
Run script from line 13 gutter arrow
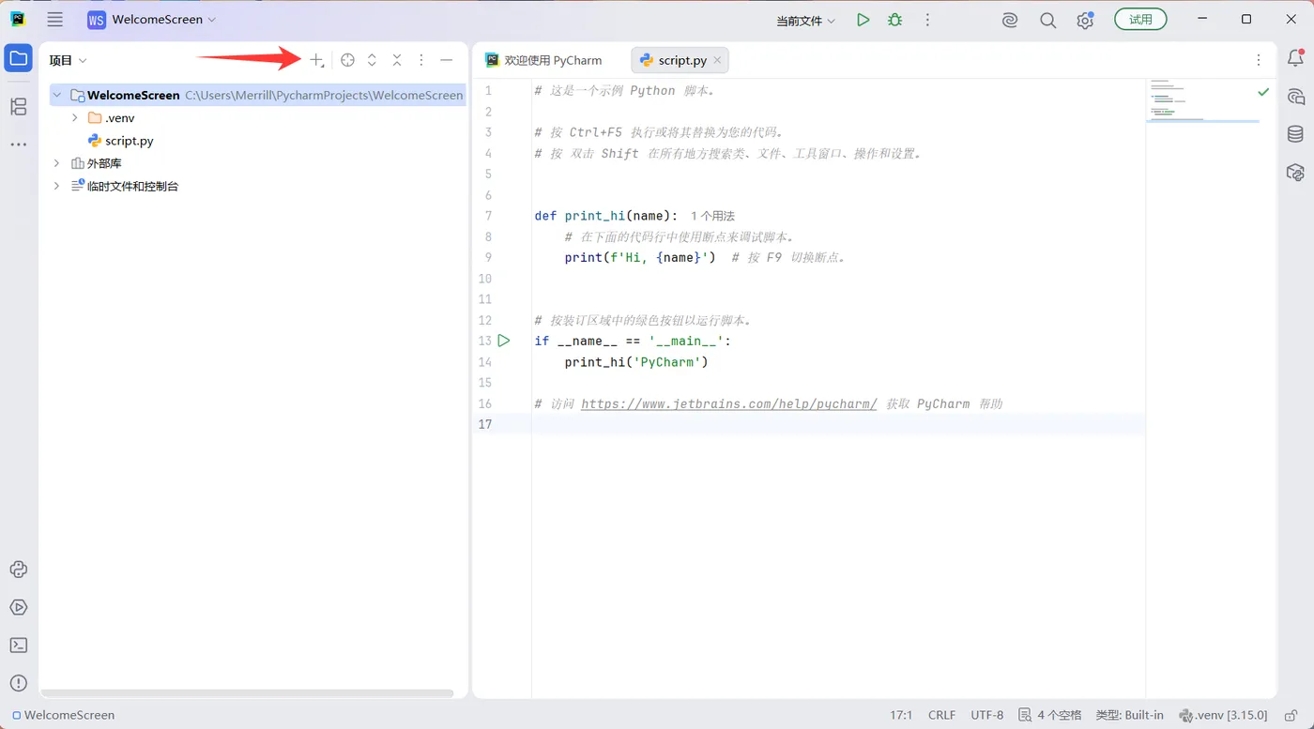click(x=504, y=341)
